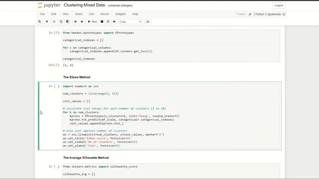Save and checkpoint notebook icon
319x179 pixels.
[40, 21]
